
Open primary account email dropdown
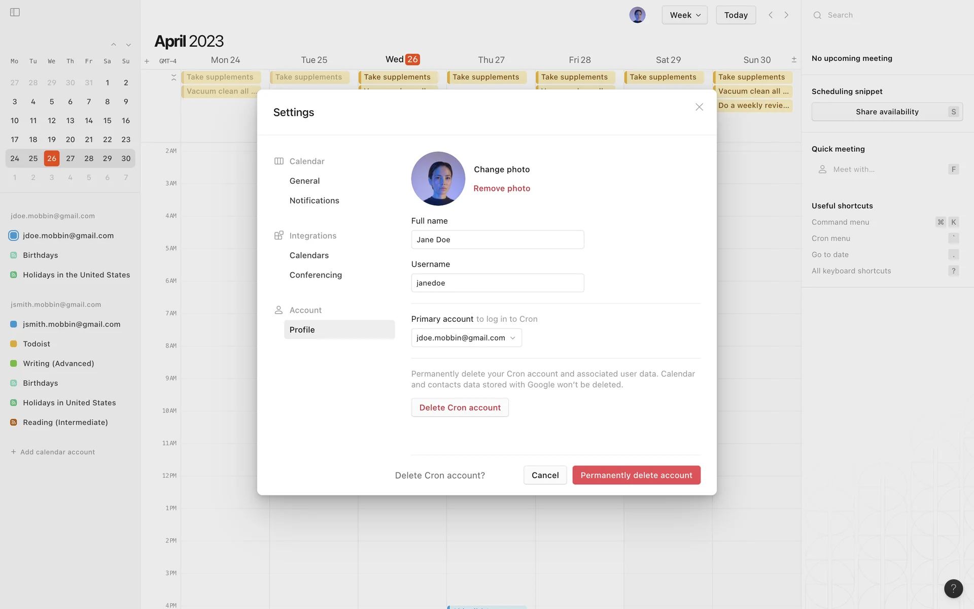(466, 338)
